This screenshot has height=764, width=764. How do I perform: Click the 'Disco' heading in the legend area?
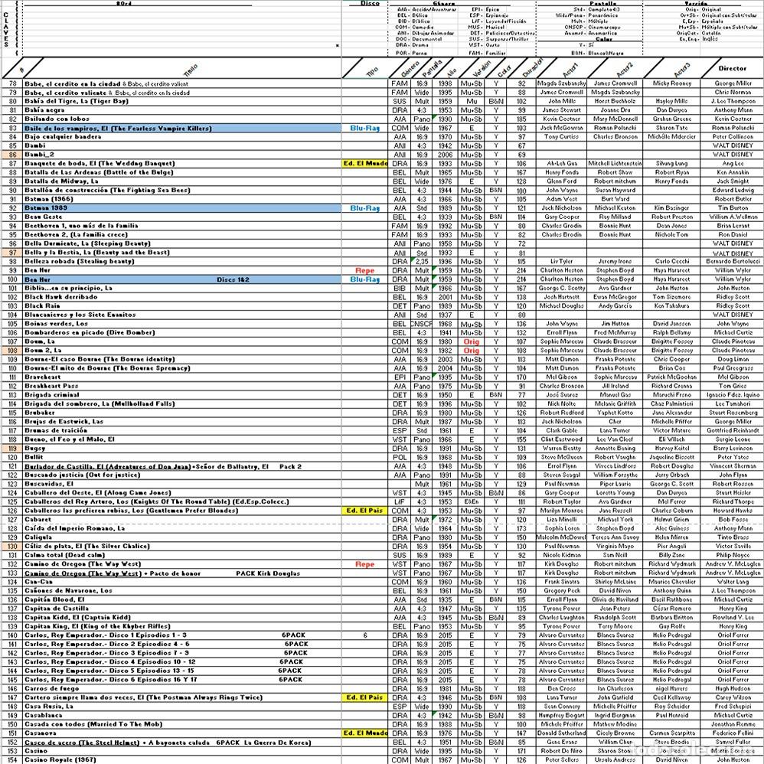371,3
